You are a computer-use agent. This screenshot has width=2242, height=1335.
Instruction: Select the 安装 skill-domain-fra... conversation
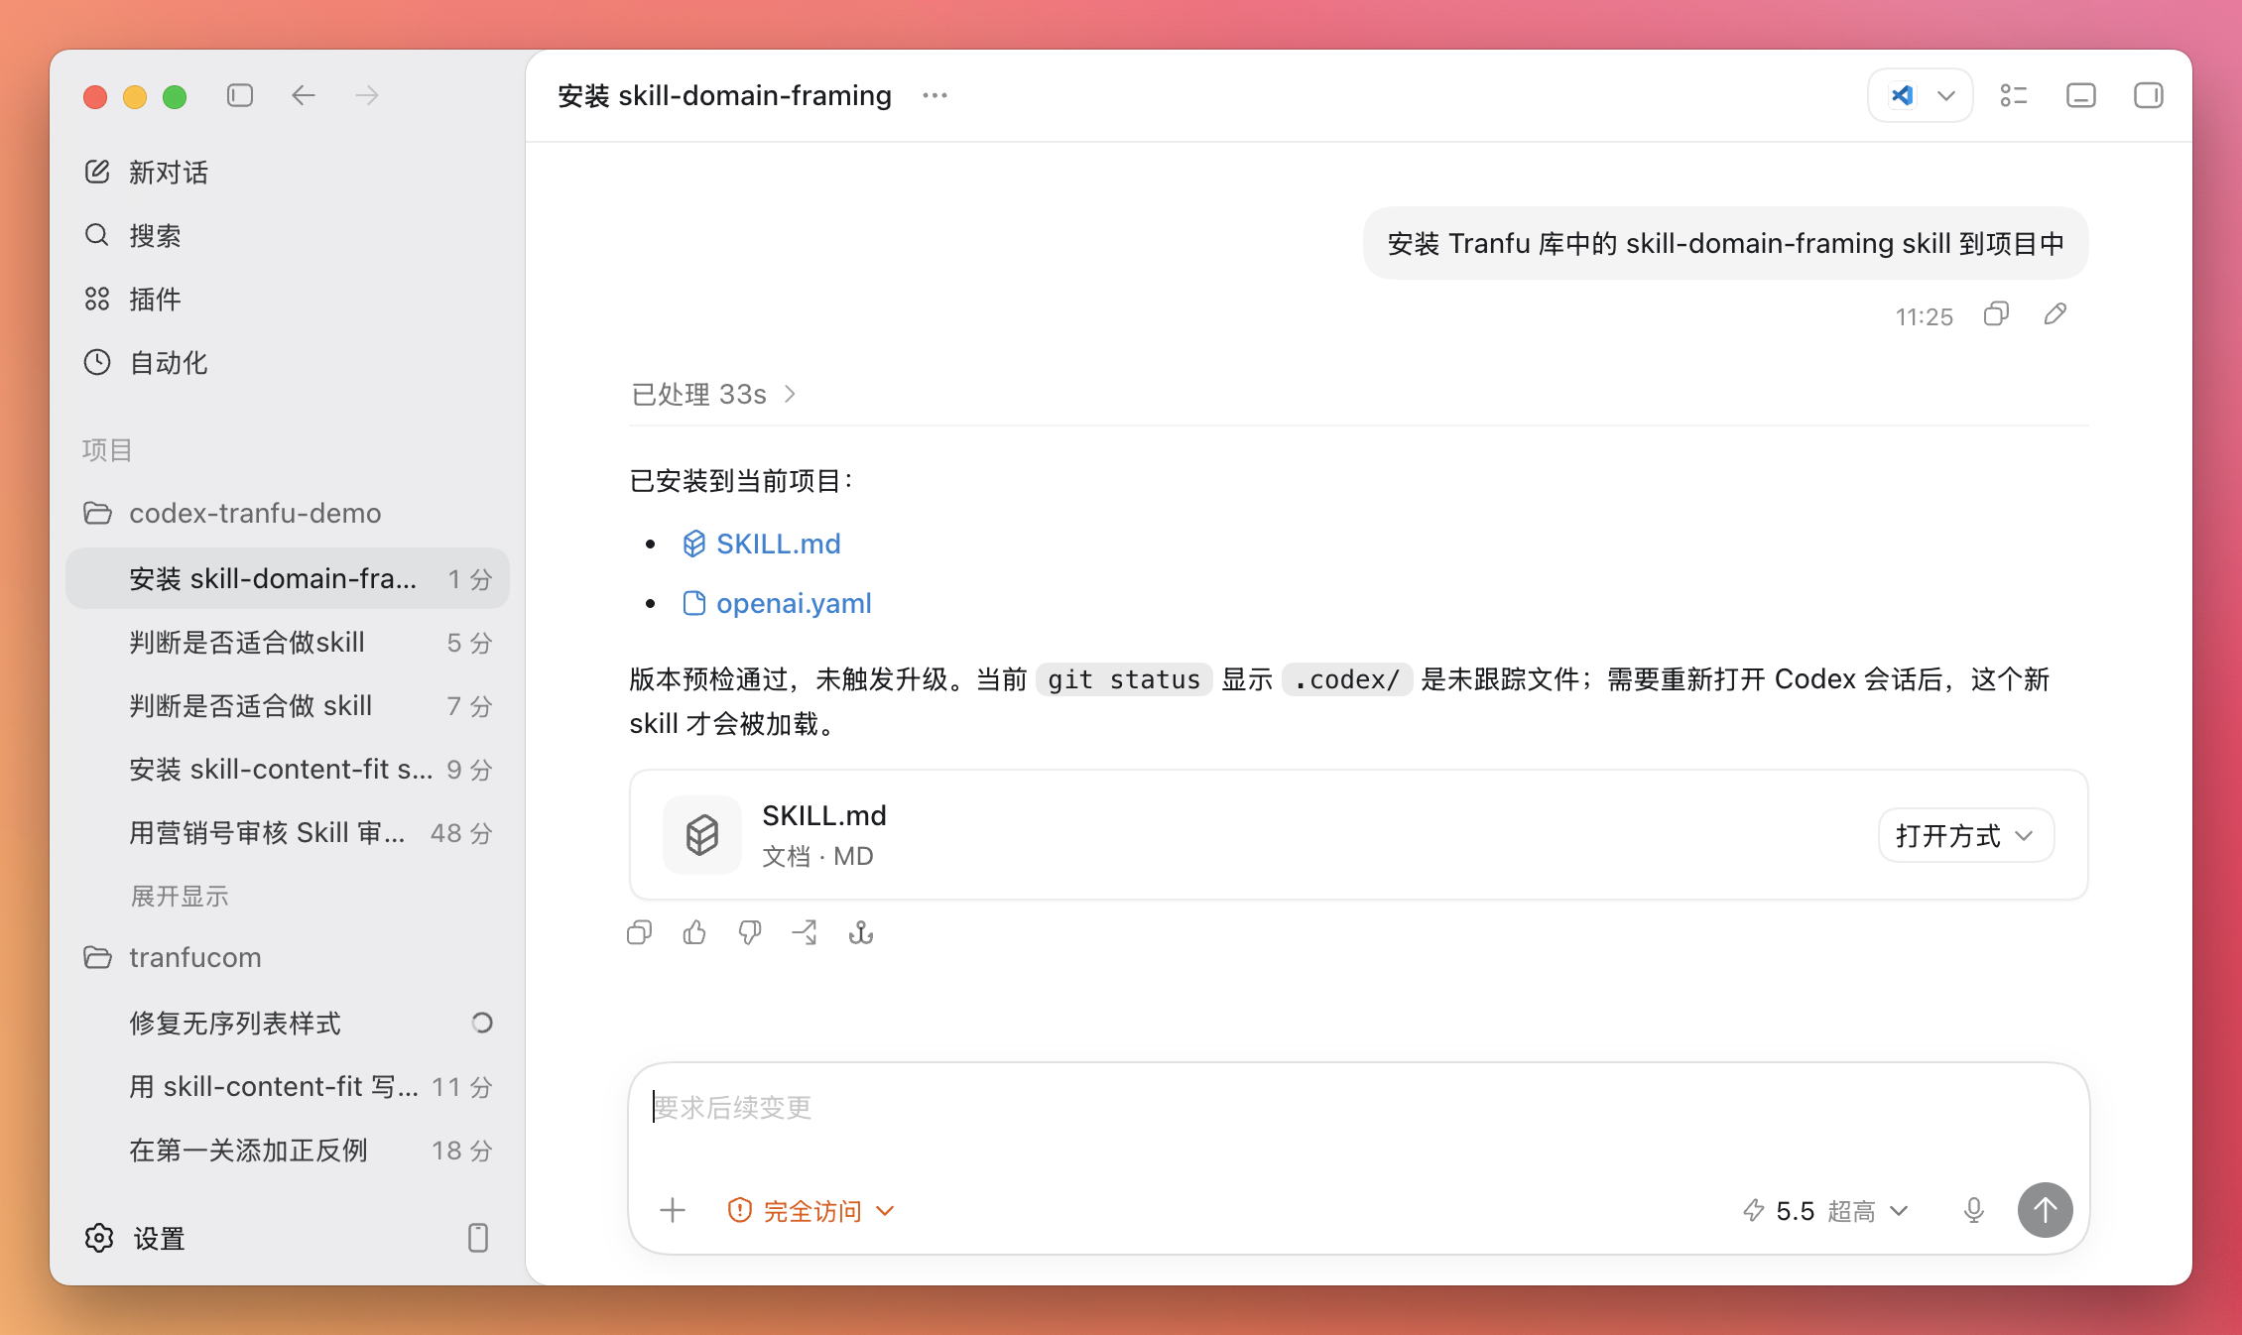point(288,578)
